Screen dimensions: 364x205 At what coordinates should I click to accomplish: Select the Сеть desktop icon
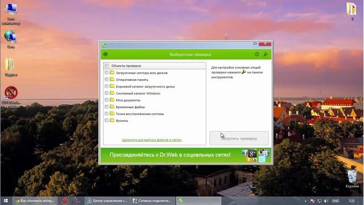[11, 39]
